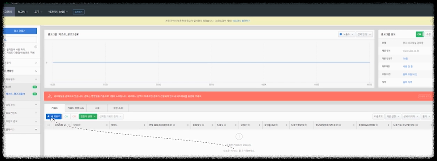The image size is (437, 161).
Task: Open the 입찰가 변경 dropdown
Action: point(88,116)
